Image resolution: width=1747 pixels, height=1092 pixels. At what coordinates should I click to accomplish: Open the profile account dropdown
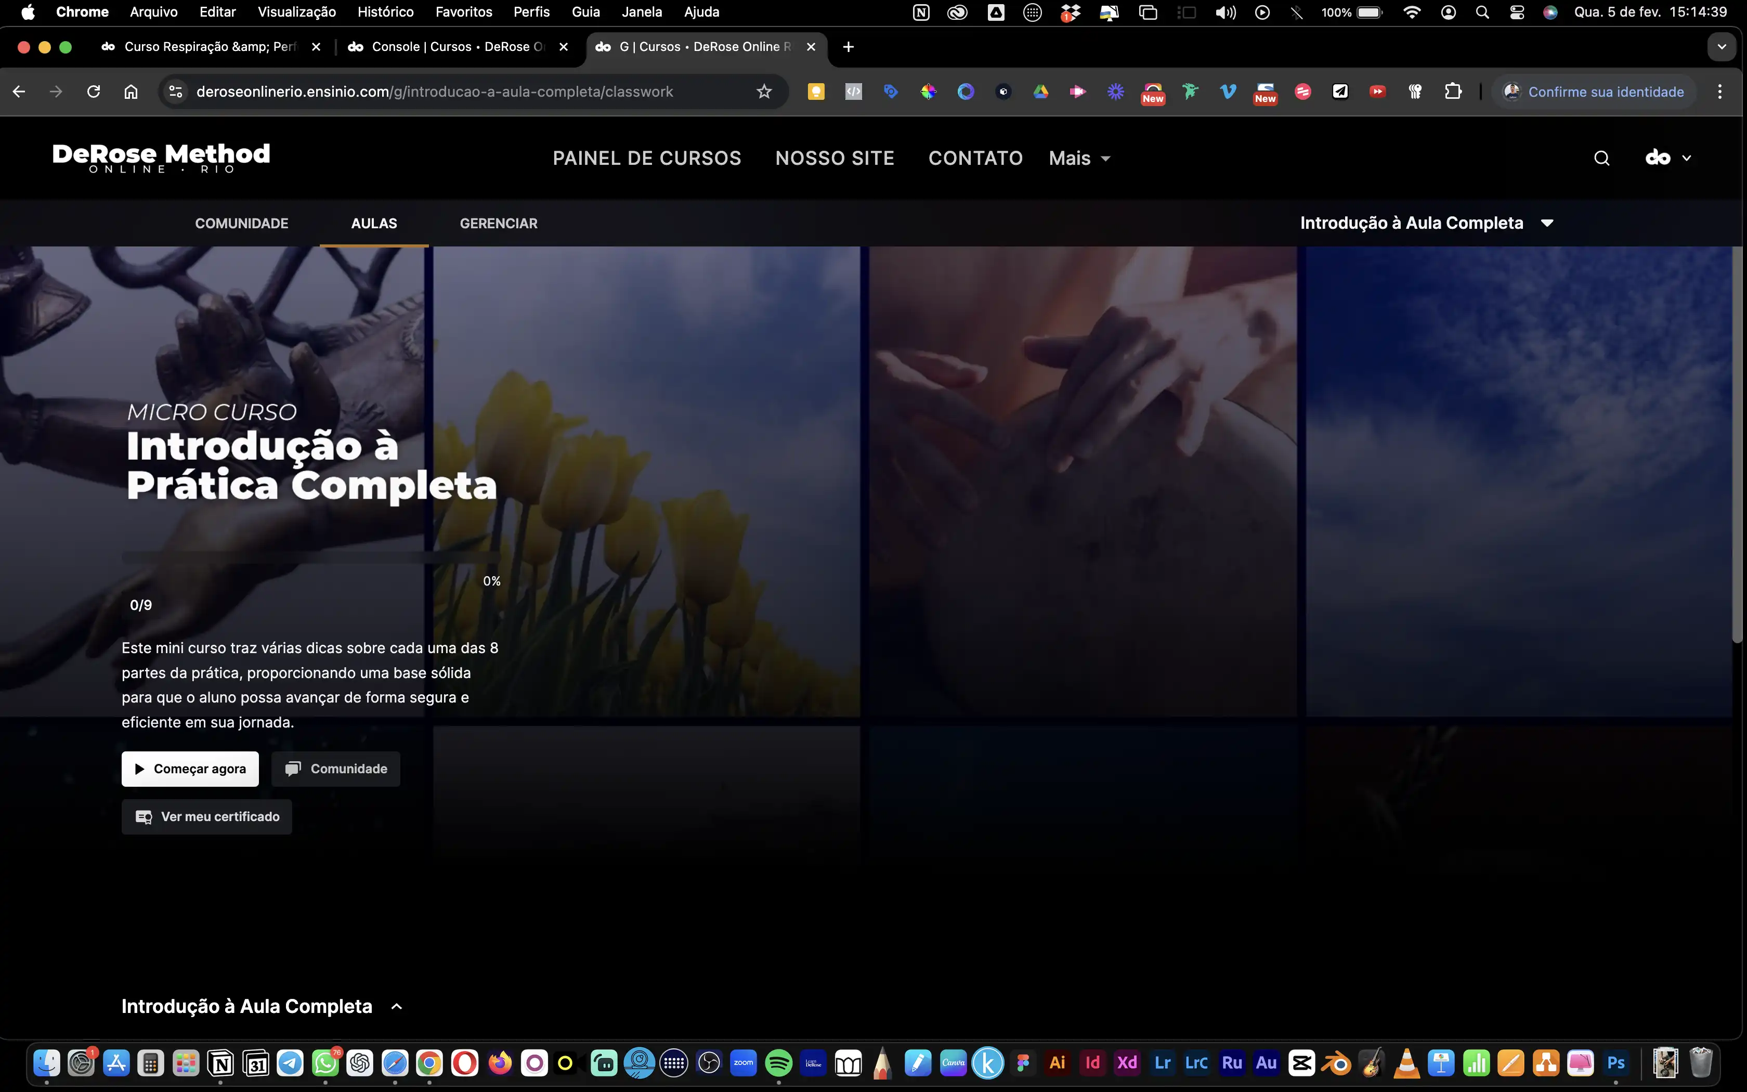(1667, 158)
